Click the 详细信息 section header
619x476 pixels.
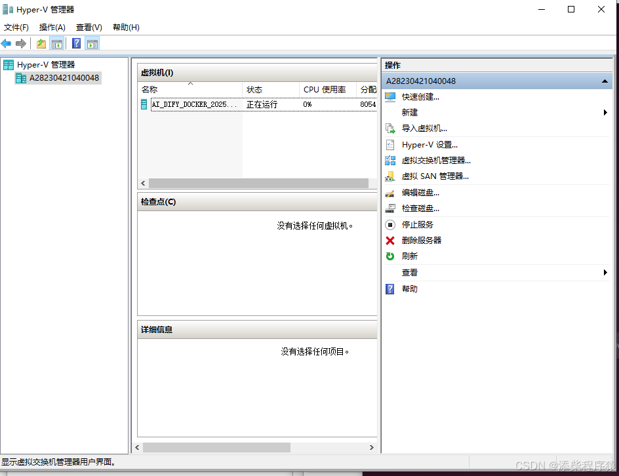pyautogui.click(x=258, y=330)
